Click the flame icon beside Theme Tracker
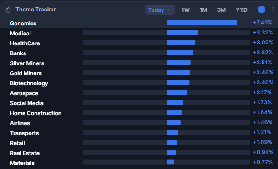 pos(8,10)
